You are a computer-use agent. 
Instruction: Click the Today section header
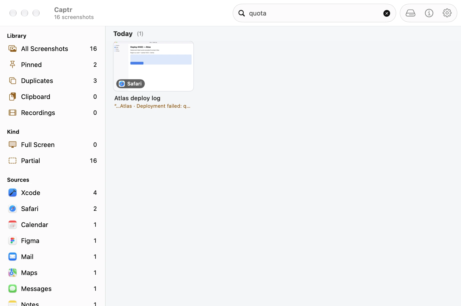(x=123, y=33)
